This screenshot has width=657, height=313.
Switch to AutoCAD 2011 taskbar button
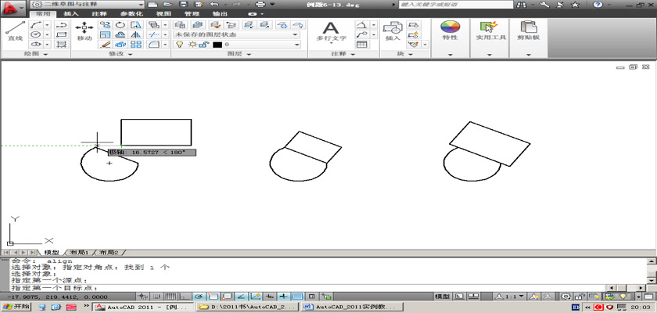coord(143,307)
